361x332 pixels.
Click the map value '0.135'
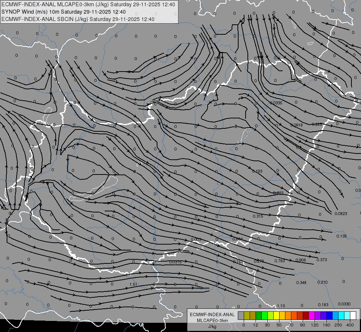[x=341, y=236]
